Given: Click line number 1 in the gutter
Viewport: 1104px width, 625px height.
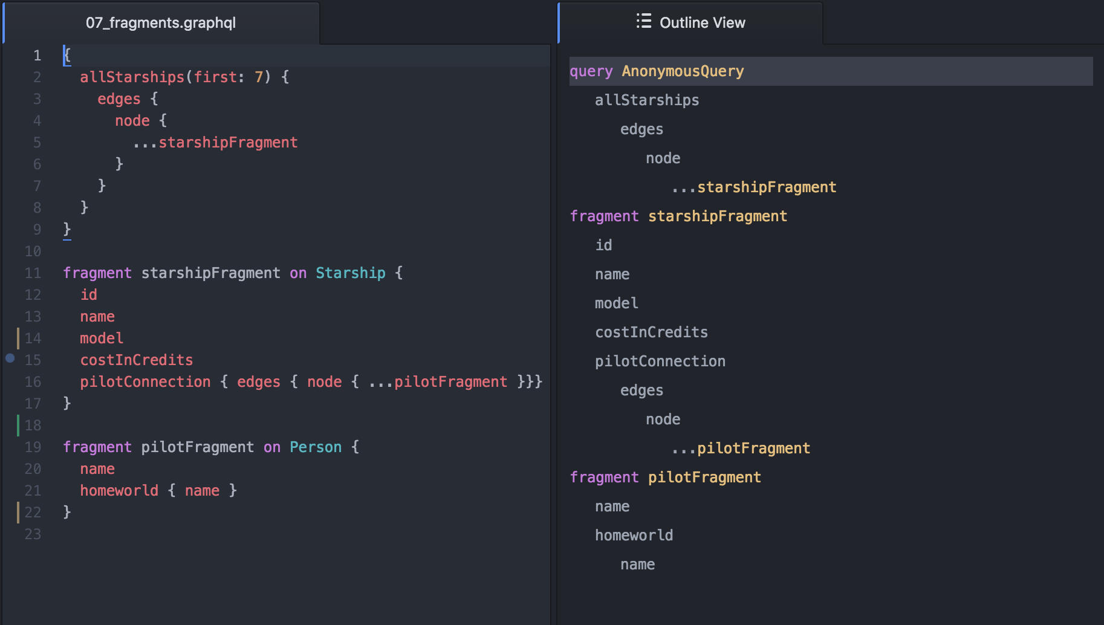Looking at the screenshot, I should click(37, 56).
